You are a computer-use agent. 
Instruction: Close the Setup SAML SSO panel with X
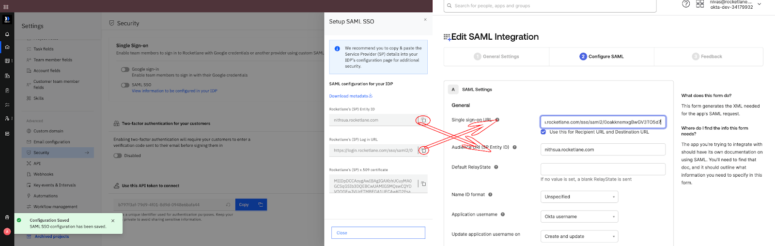coord(425,20)
